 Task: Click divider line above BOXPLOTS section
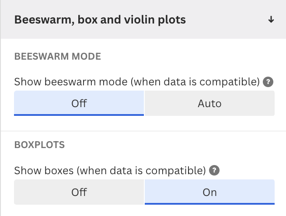(143, 131)
